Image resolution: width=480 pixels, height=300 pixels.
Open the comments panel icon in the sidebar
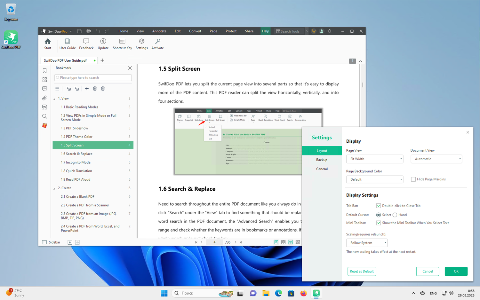(x=44, y=89)
